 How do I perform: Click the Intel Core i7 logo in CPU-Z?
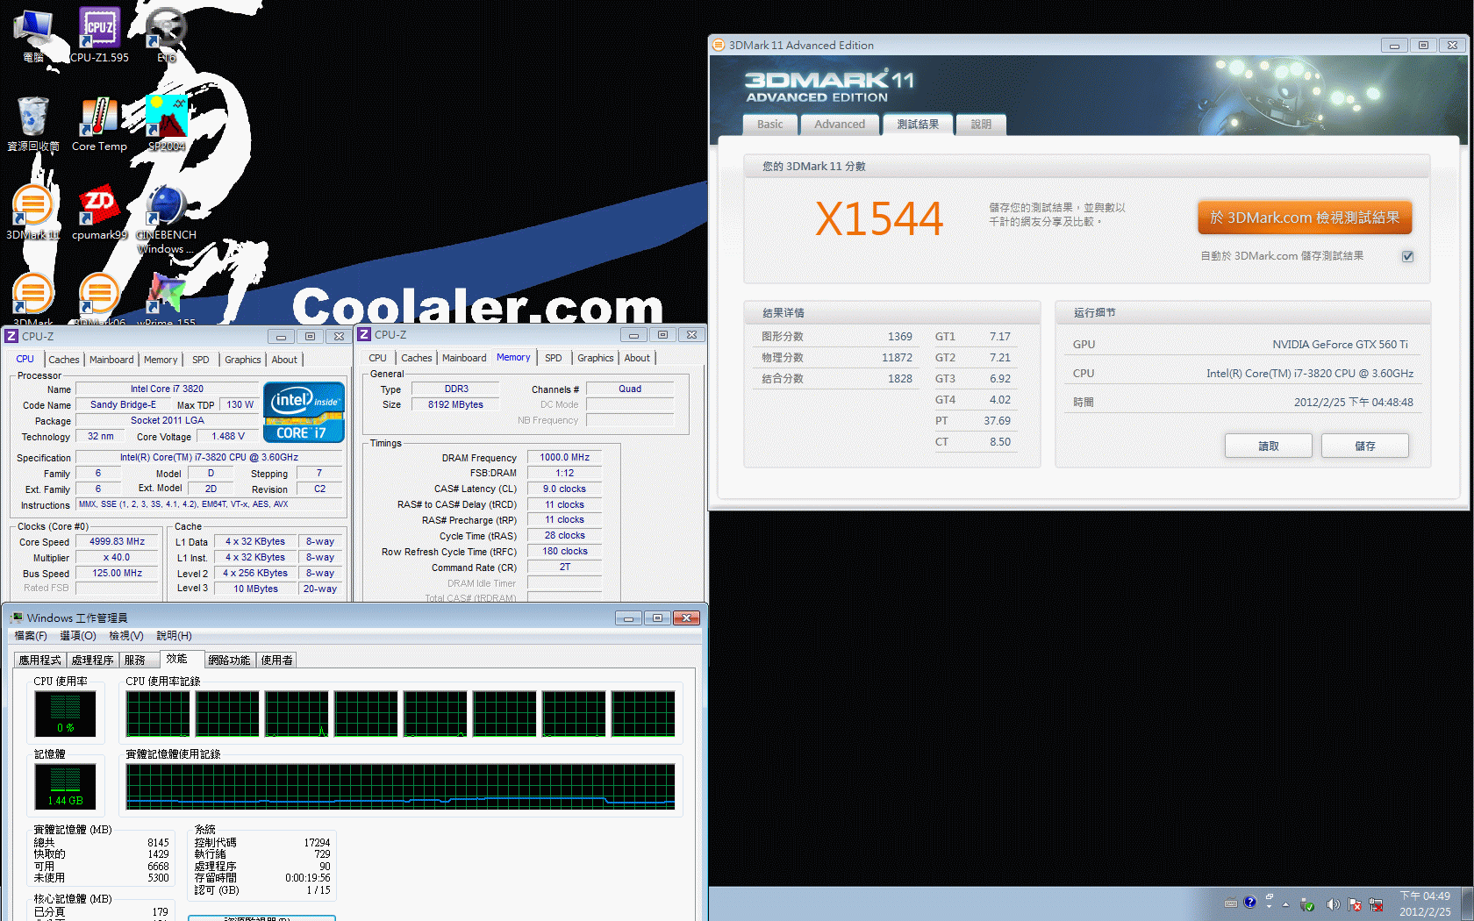click(x=304, y=412)
